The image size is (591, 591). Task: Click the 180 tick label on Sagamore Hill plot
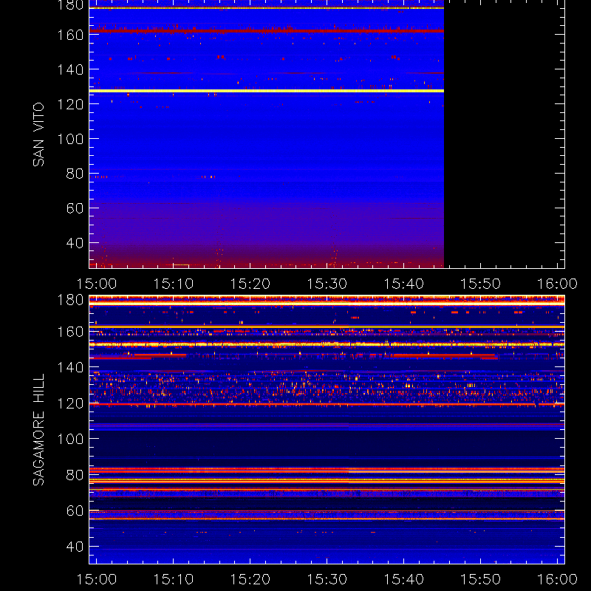coord(70,300)
